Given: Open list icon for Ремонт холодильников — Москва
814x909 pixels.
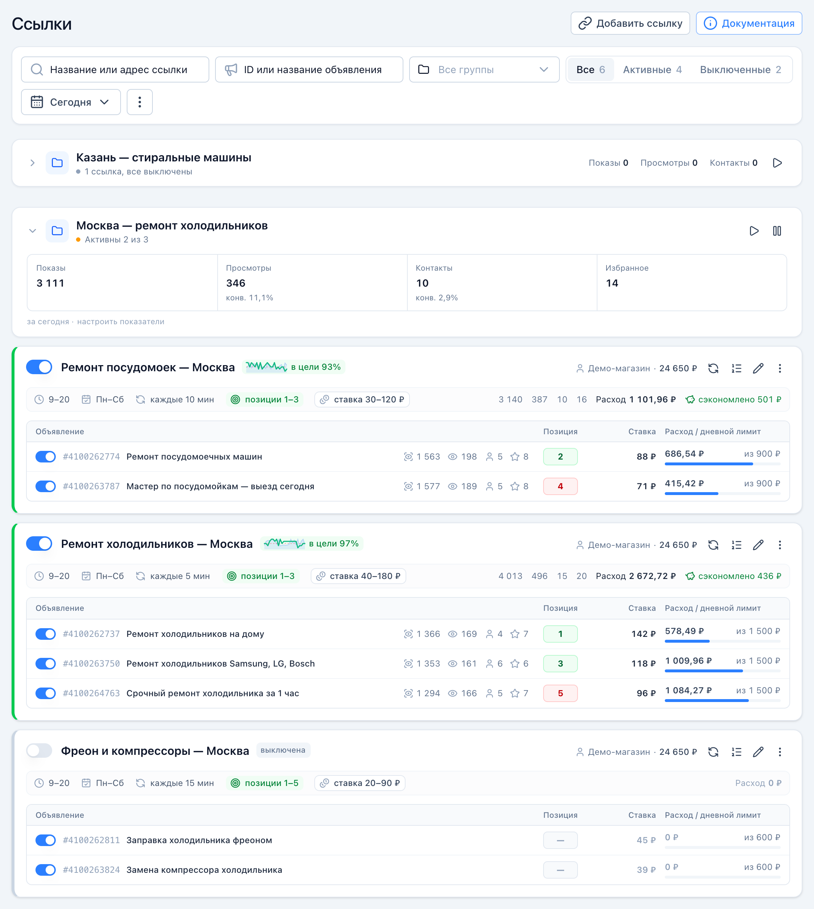Looking at the screenshot, I should coord(736,545).
